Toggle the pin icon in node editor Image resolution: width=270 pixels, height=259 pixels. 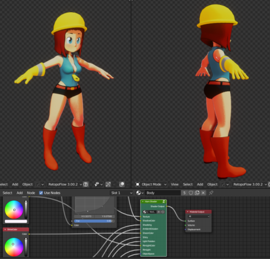(x=211, y=193)
